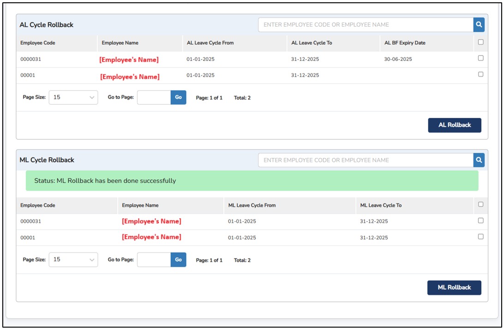This screenshot has width=504, height=329.
Task: Tick the select-all checkbox in AL table header
Action: (x=480, y=42)
